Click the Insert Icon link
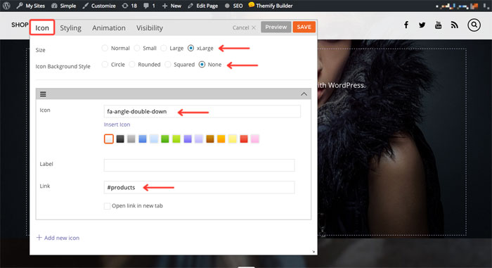 tap(117, 125)
